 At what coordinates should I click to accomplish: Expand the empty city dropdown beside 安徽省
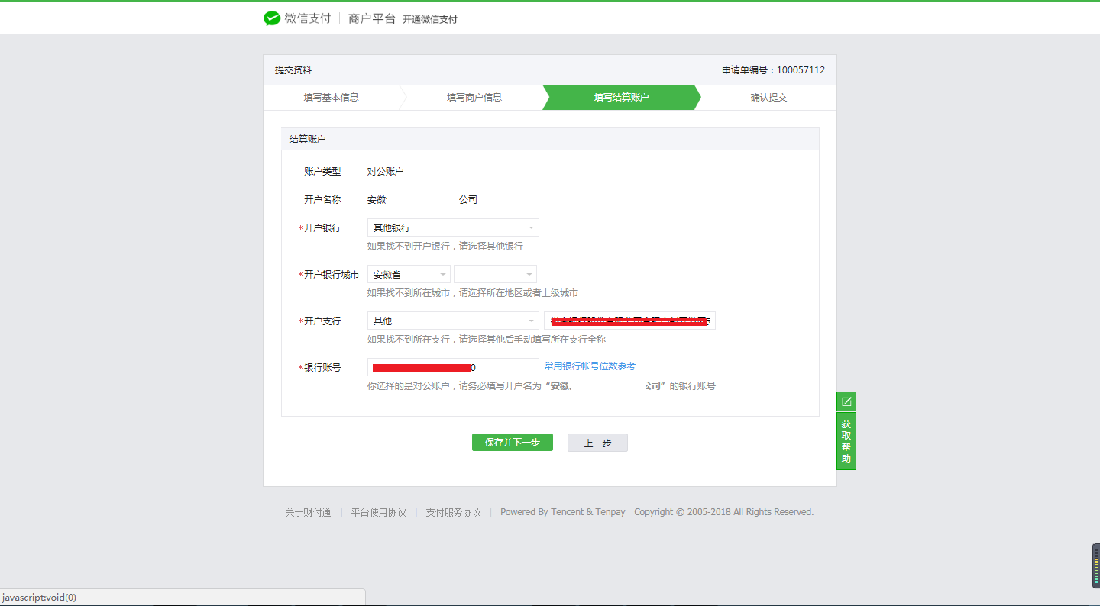(494, 273)
